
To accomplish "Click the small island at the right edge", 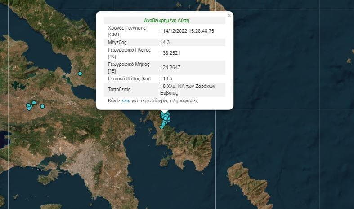I will (348, 61).
